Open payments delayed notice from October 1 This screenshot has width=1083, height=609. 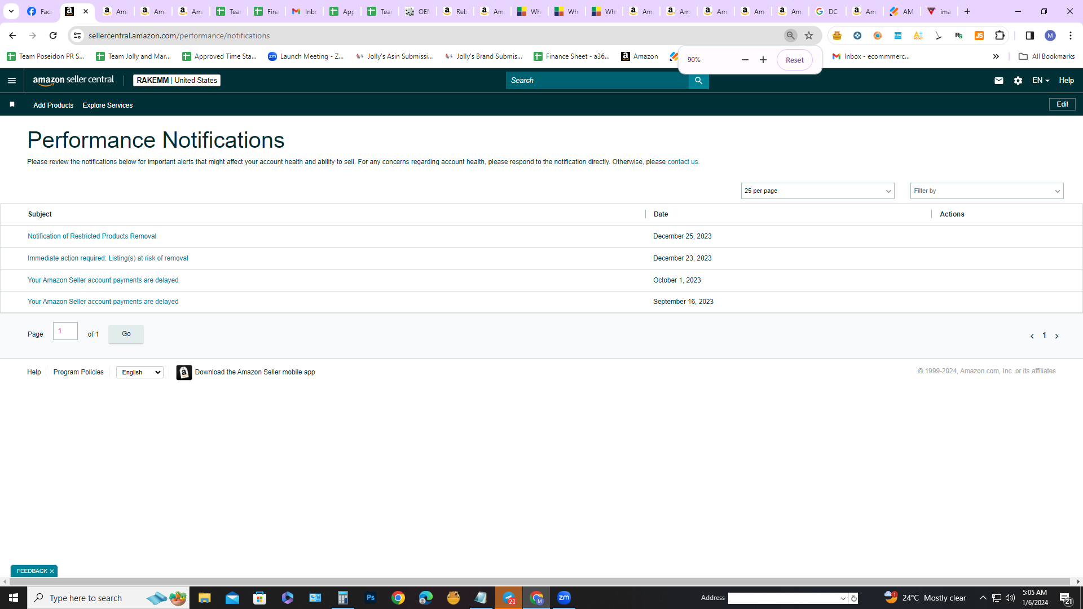pos(103,280)
